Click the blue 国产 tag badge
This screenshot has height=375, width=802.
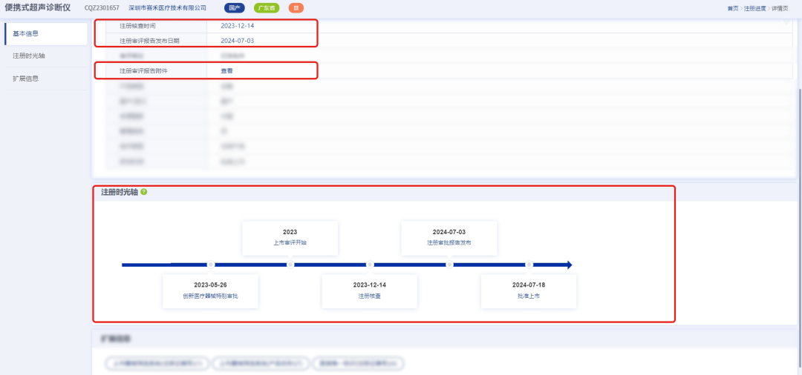234,7
